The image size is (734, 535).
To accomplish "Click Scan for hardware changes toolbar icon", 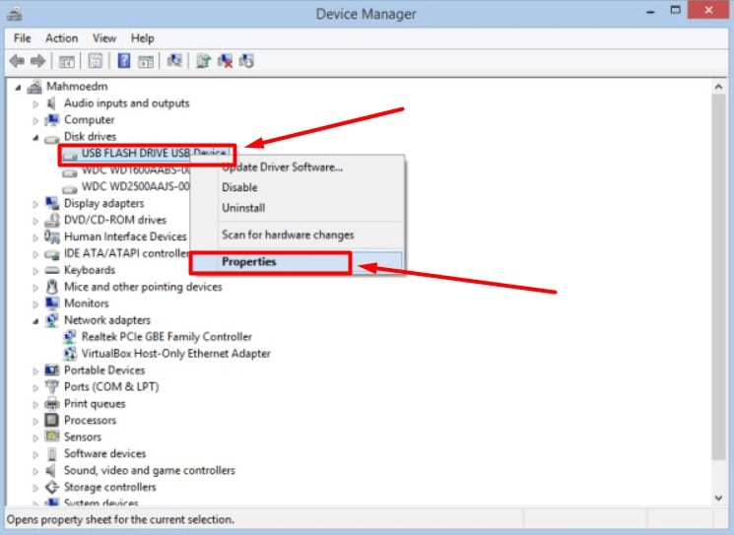I will [x=174, y=61].
